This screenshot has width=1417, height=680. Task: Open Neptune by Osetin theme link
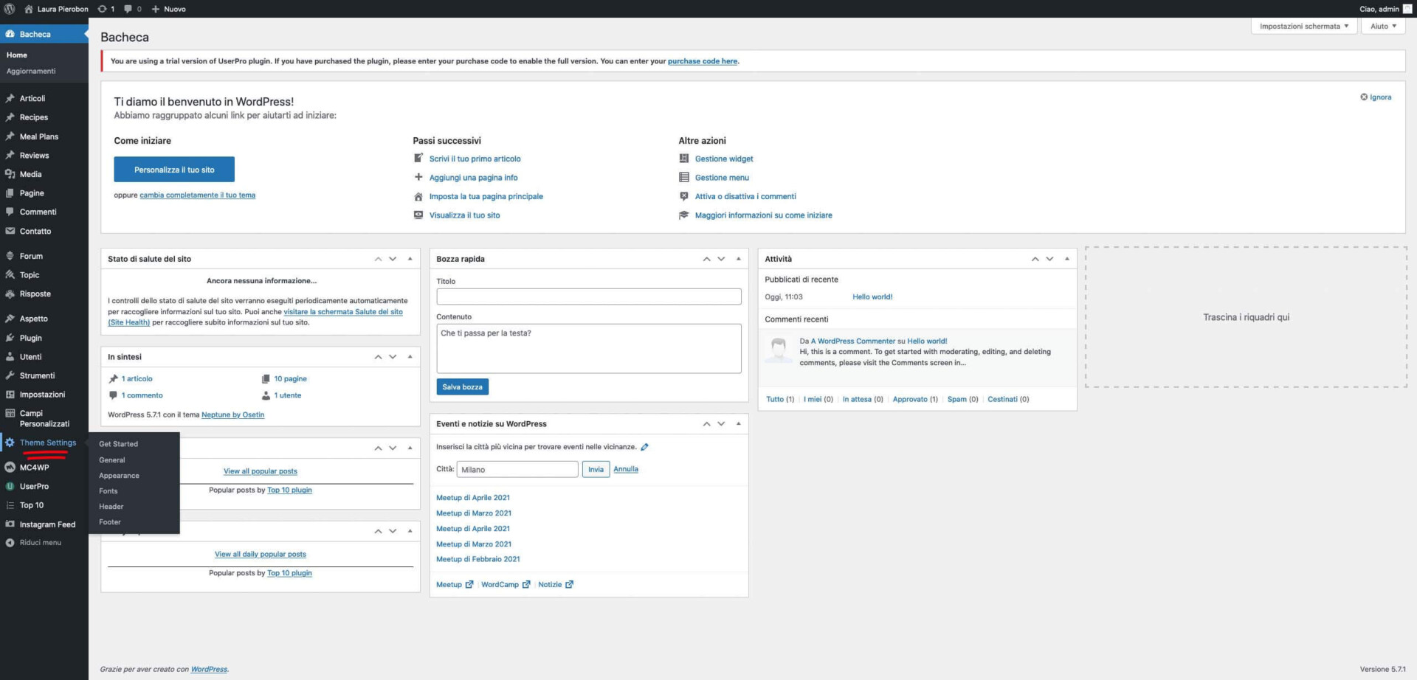coord(232,415)
